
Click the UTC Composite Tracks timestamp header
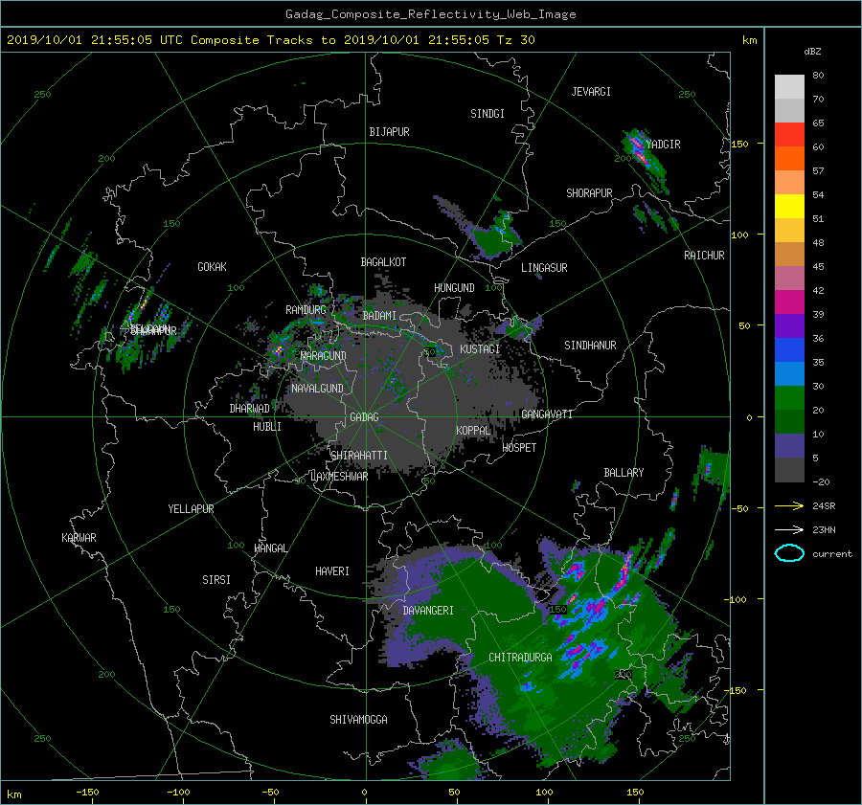270,40
